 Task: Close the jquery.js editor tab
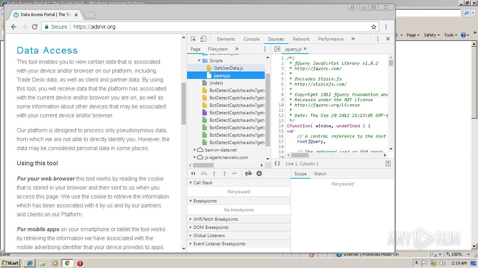(x=305, y=49)
